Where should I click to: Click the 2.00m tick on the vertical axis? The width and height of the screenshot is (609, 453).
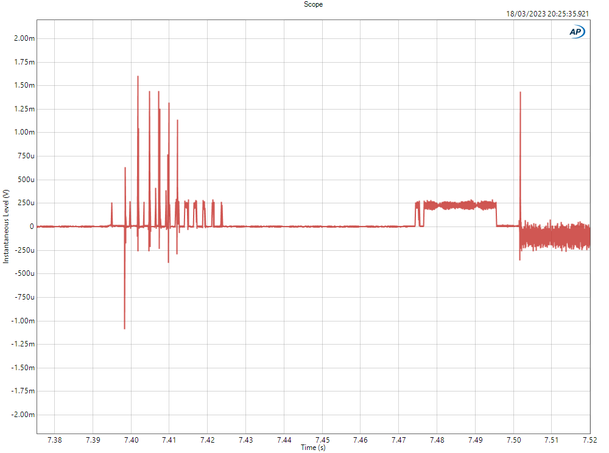coord(24,38)
